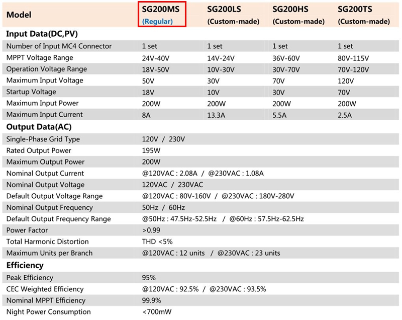Click the 'Input Data(DC,PV)' section heading
The height and width of the screenshot is (320, 402).
pos(42,34)
